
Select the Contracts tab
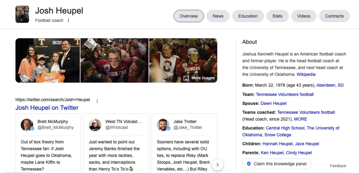pos(334,16)
